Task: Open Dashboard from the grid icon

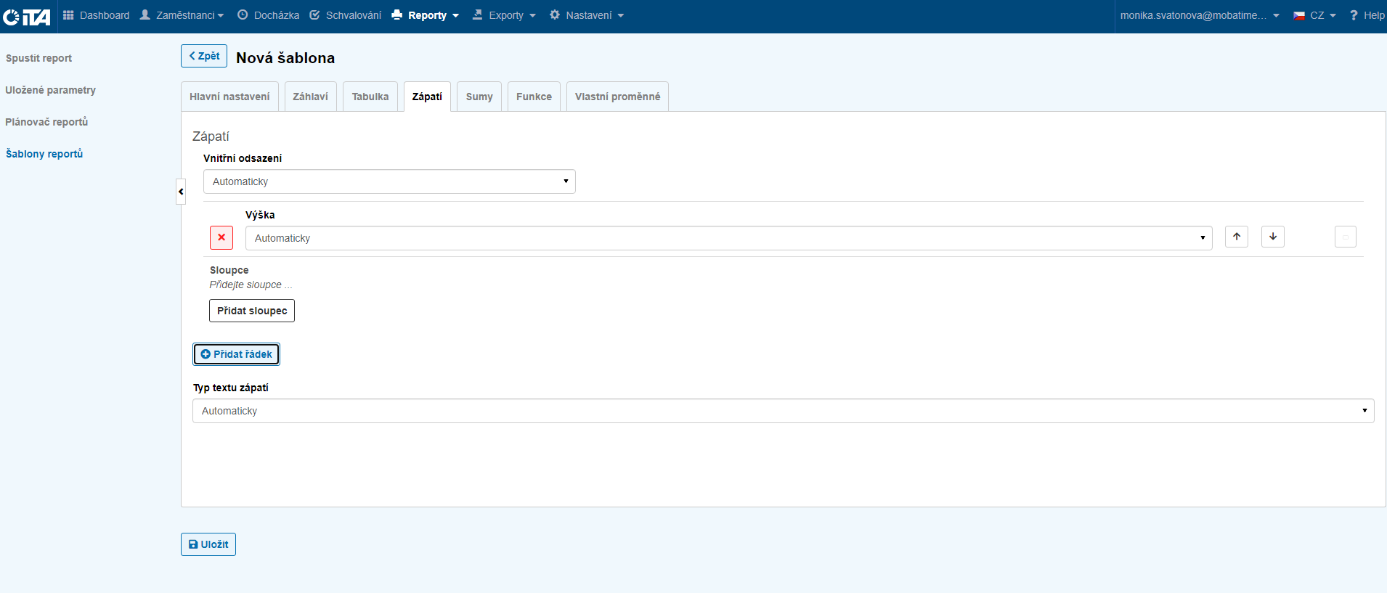Action: coord(68,15)
